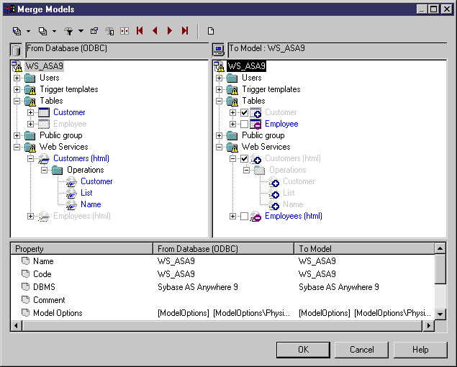Click the Model Options property row
Screen dimensions: 457x367
pyautogui.click(x=222, y=313)
